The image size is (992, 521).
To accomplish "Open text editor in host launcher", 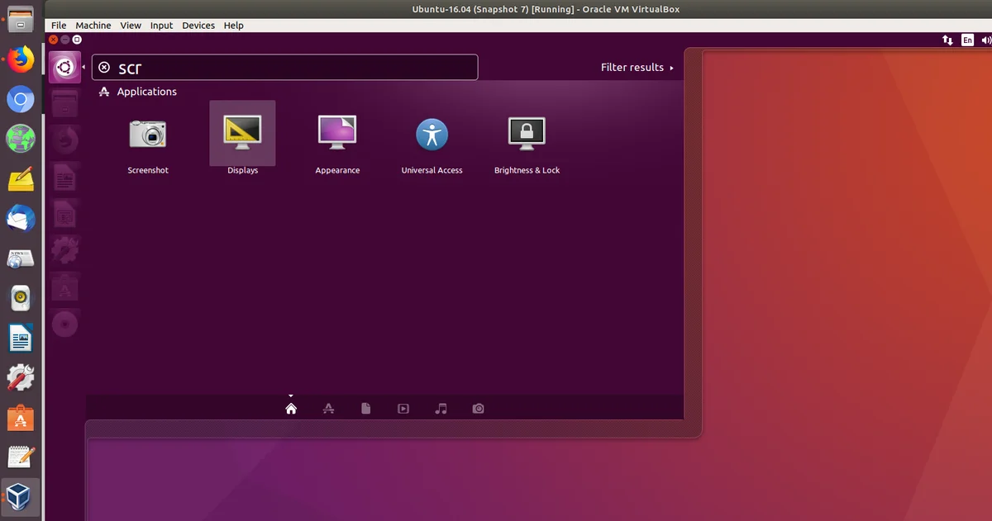I will pyautogui.click(x=21, y=457).
